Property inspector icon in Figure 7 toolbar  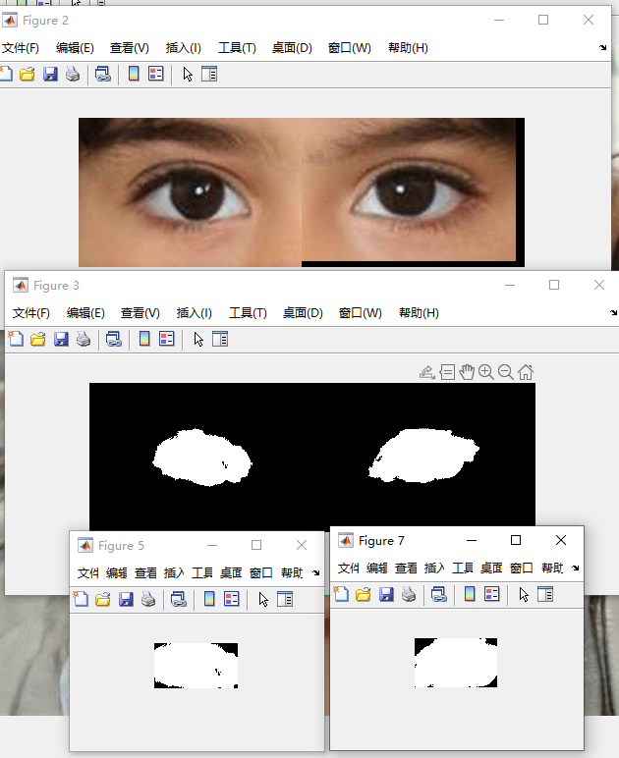[x=545, y=594]
